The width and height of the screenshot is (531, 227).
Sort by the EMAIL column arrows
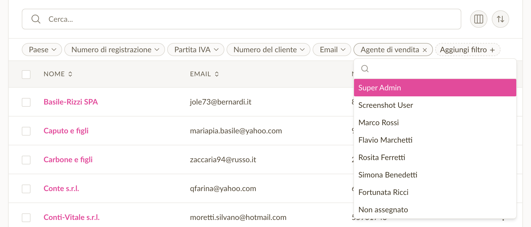pos(217,74)
